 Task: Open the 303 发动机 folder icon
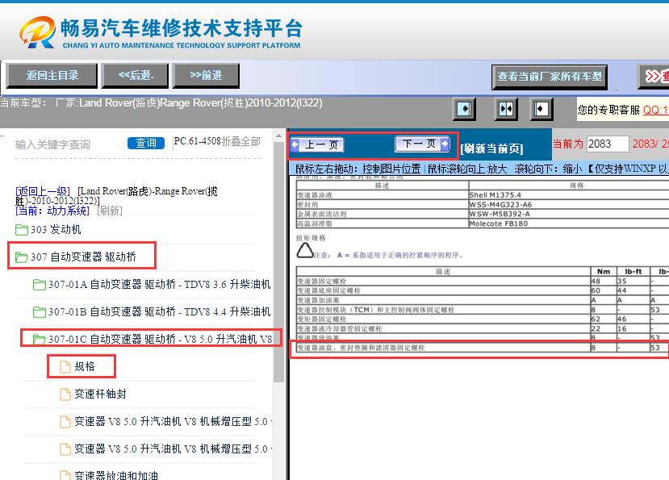point(22,230)
